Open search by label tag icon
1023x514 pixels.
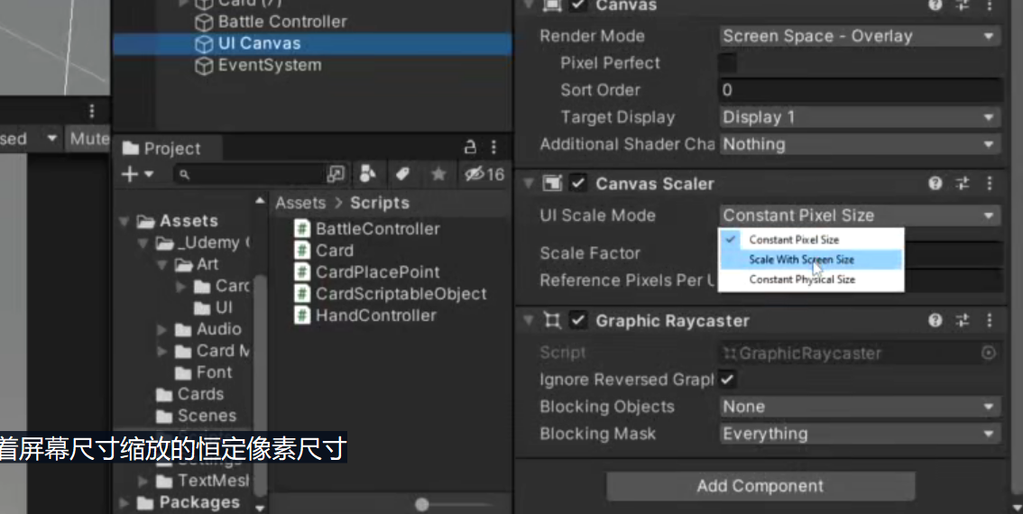click(x=402, y=174)
